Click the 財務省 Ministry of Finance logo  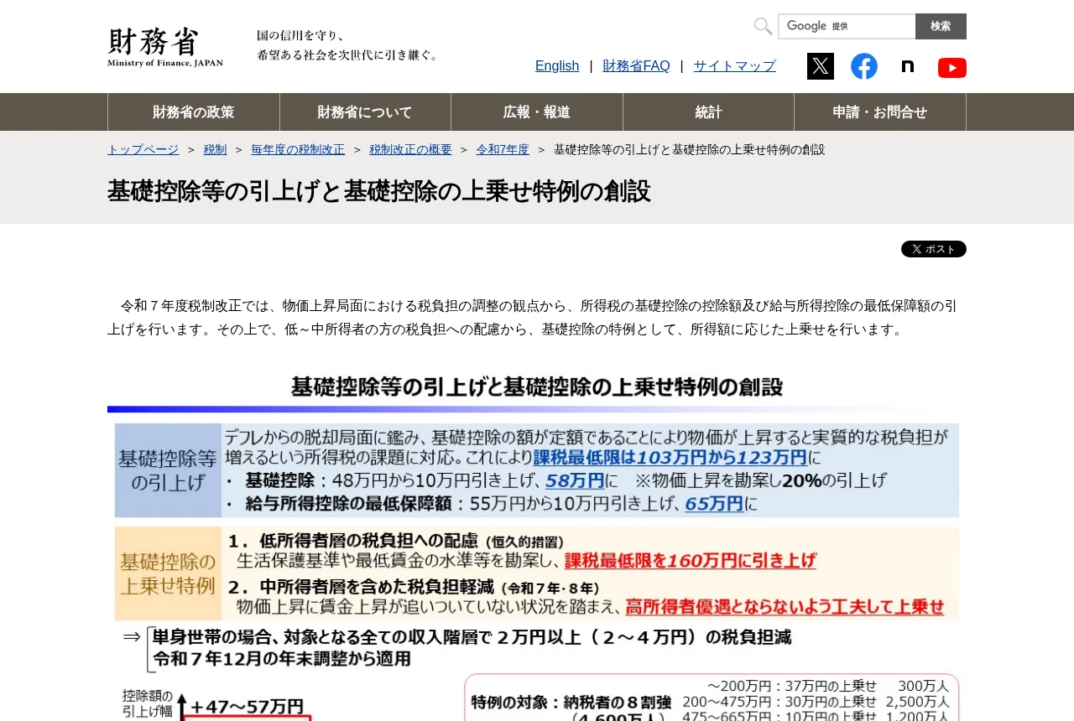pos(165,48)
